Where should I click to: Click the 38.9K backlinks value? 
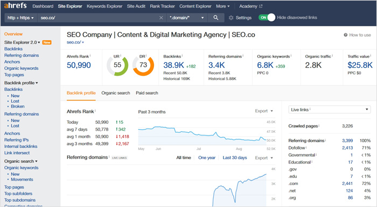pyautogui.click(x=173, y=65)
